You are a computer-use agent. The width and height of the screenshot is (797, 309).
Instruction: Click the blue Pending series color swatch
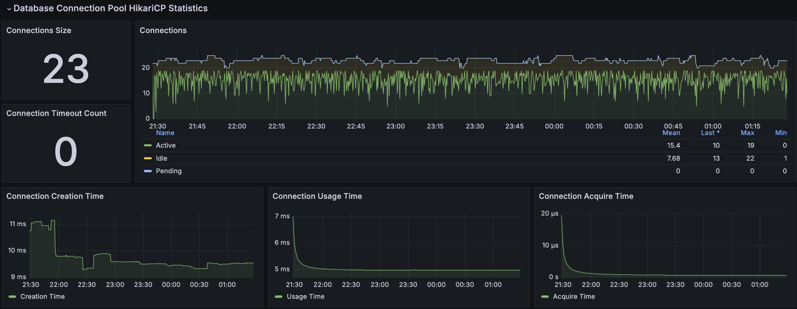click(148, 171)
